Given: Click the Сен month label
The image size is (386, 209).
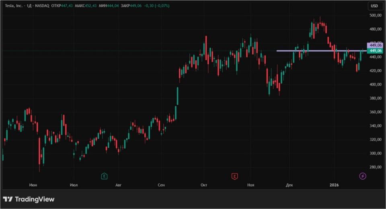Looking at the screenshot, I should click(161, 185).
